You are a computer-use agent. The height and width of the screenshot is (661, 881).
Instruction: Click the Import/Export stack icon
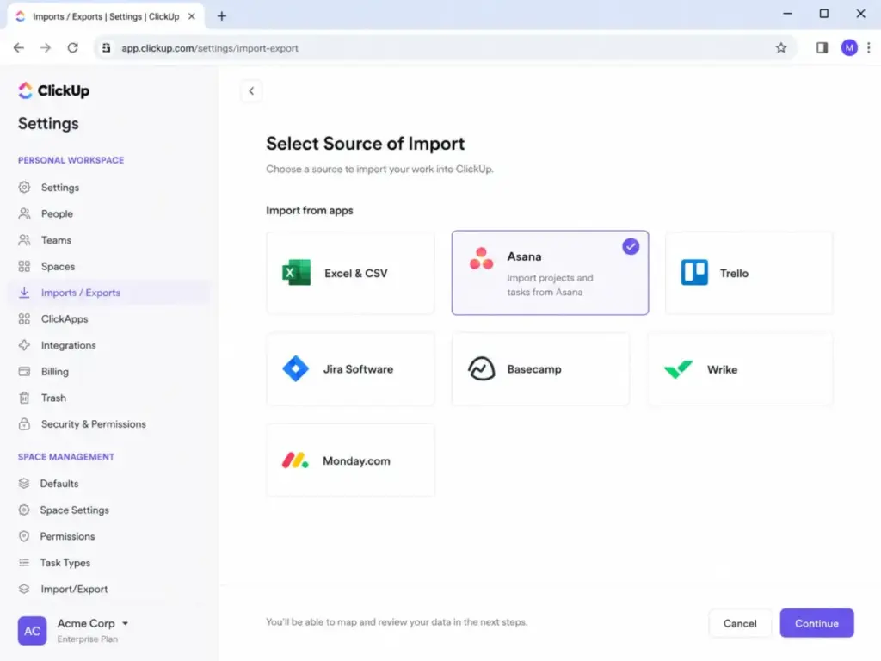pos(23,589)
